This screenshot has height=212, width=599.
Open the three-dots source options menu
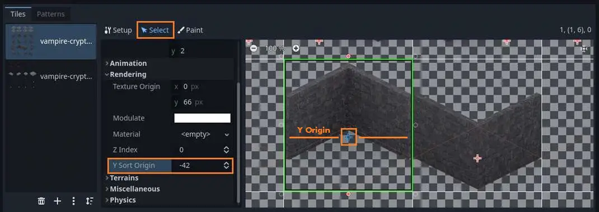[x=73, y=201]
